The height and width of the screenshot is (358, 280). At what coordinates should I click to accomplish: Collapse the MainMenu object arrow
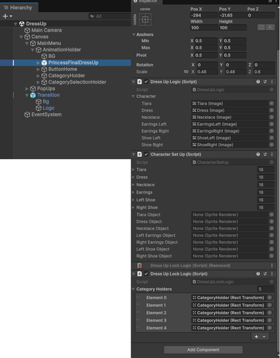[27, 43]
